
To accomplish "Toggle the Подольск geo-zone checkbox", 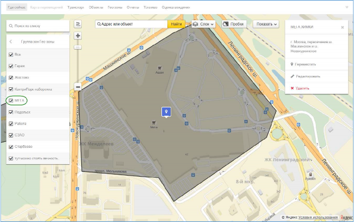I will tap(10, 112).
